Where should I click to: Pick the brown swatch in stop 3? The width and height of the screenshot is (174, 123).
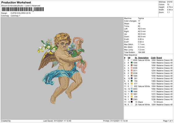click(132, 65)
